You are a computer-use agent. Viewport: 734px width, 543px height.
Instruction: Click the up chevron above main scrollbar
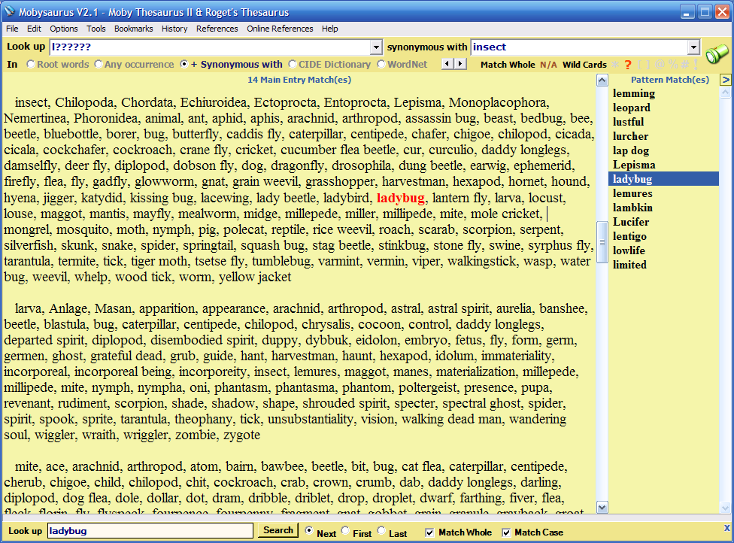click(602, 80)
